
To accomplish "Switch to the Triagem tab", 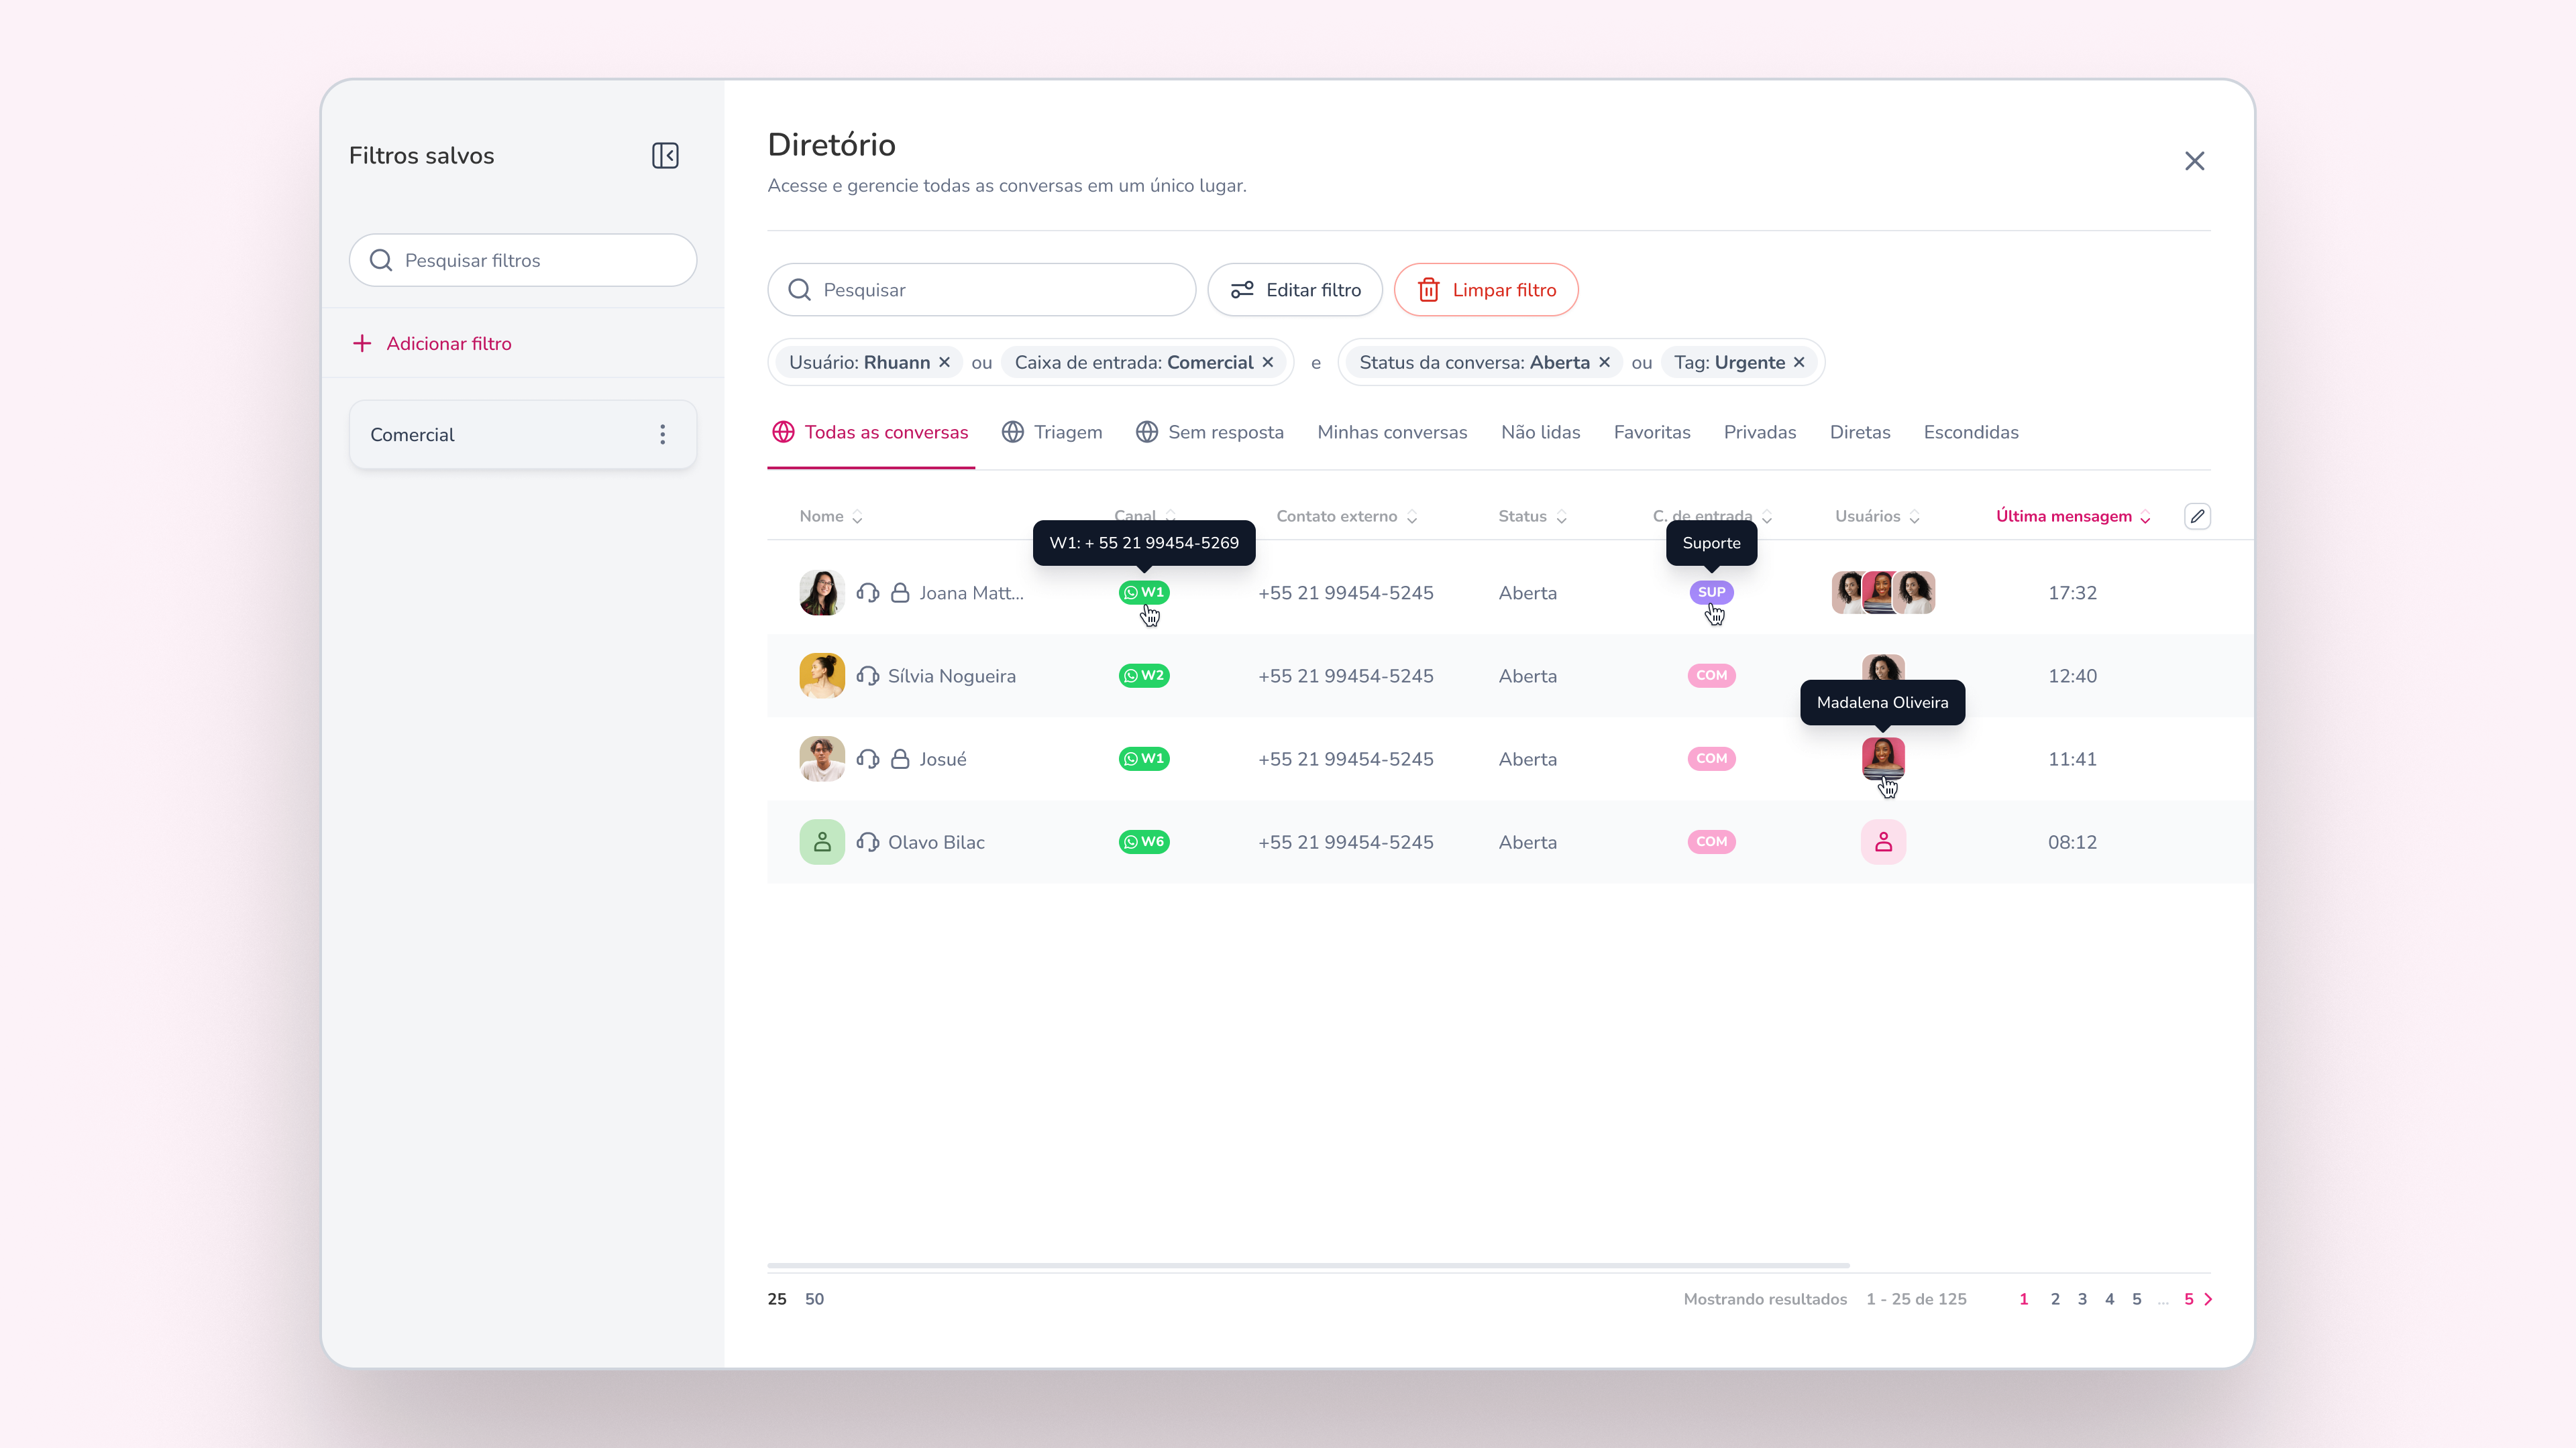I will pyautogui.click(x=1052, y=432).
